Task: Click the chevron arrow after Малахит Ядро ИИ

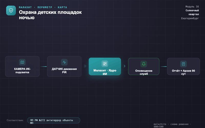Action: [x=125, y=66]
